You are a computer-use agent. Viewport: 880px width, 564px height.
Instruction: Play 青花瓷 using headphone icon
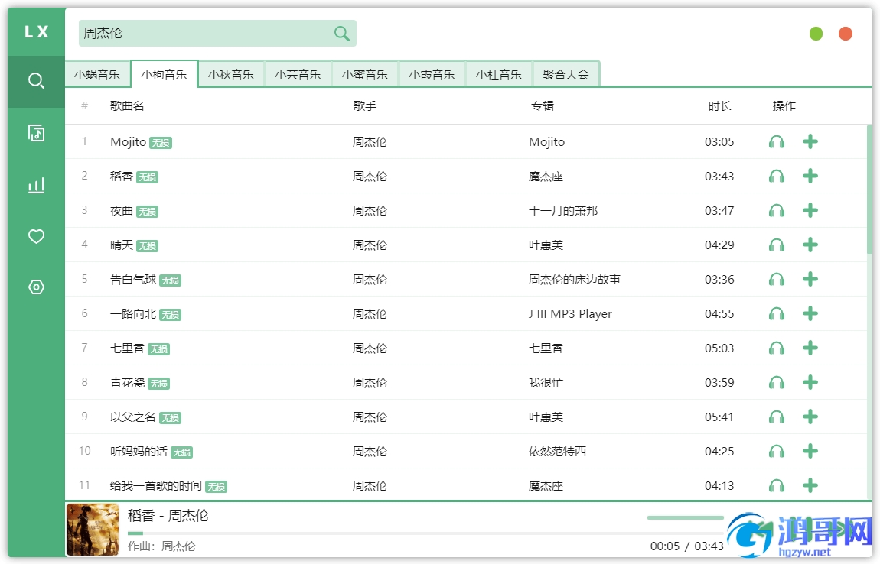tap(777, 383)
